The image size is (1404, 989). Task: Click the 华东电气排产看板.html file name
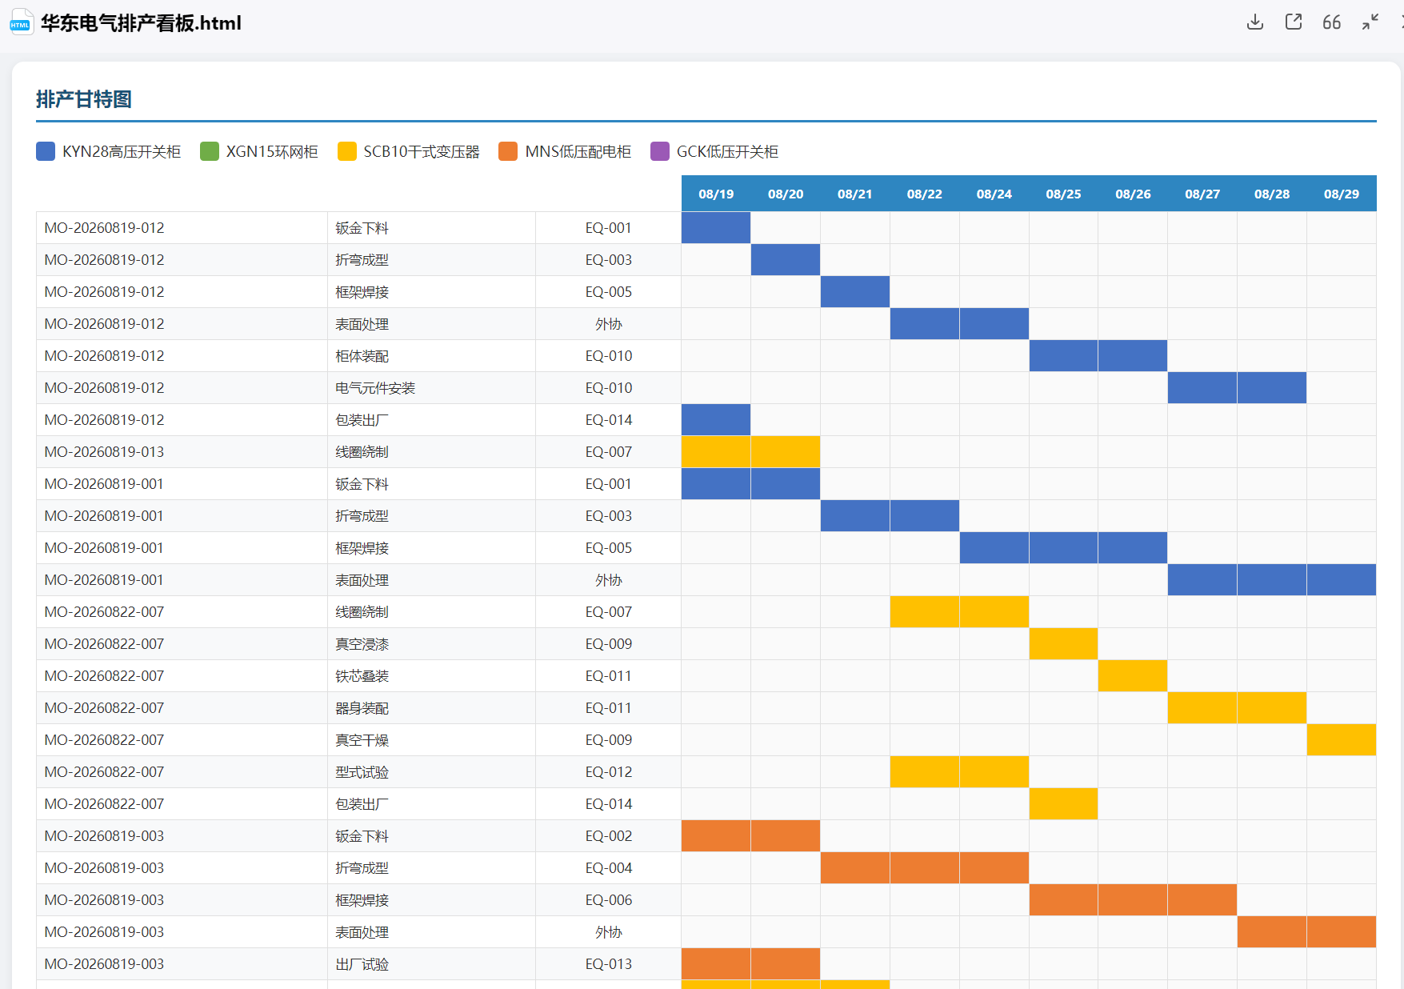(x=141, y=23)
